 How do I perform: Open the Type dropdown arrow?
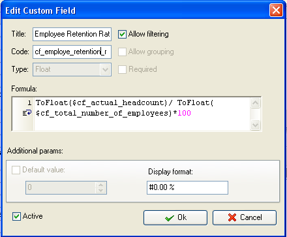click(106, 70)
